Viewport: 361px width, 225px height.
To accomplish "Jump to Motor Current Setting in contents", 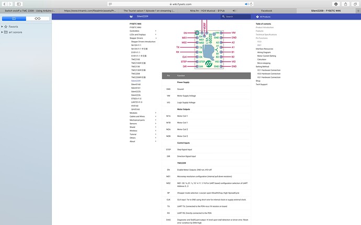I will click(x=266, y=56).
